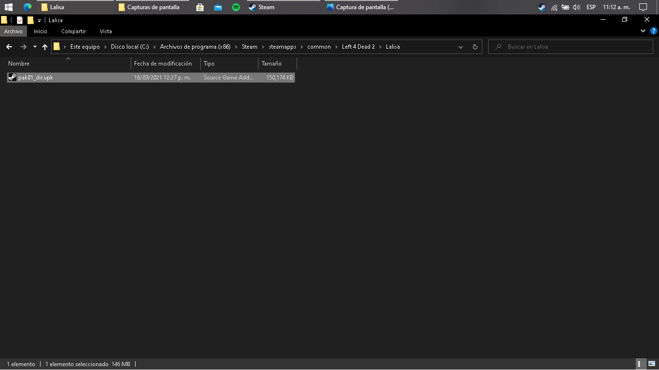
Task: Open the Windows Start menu
Action: click(8, 7)
